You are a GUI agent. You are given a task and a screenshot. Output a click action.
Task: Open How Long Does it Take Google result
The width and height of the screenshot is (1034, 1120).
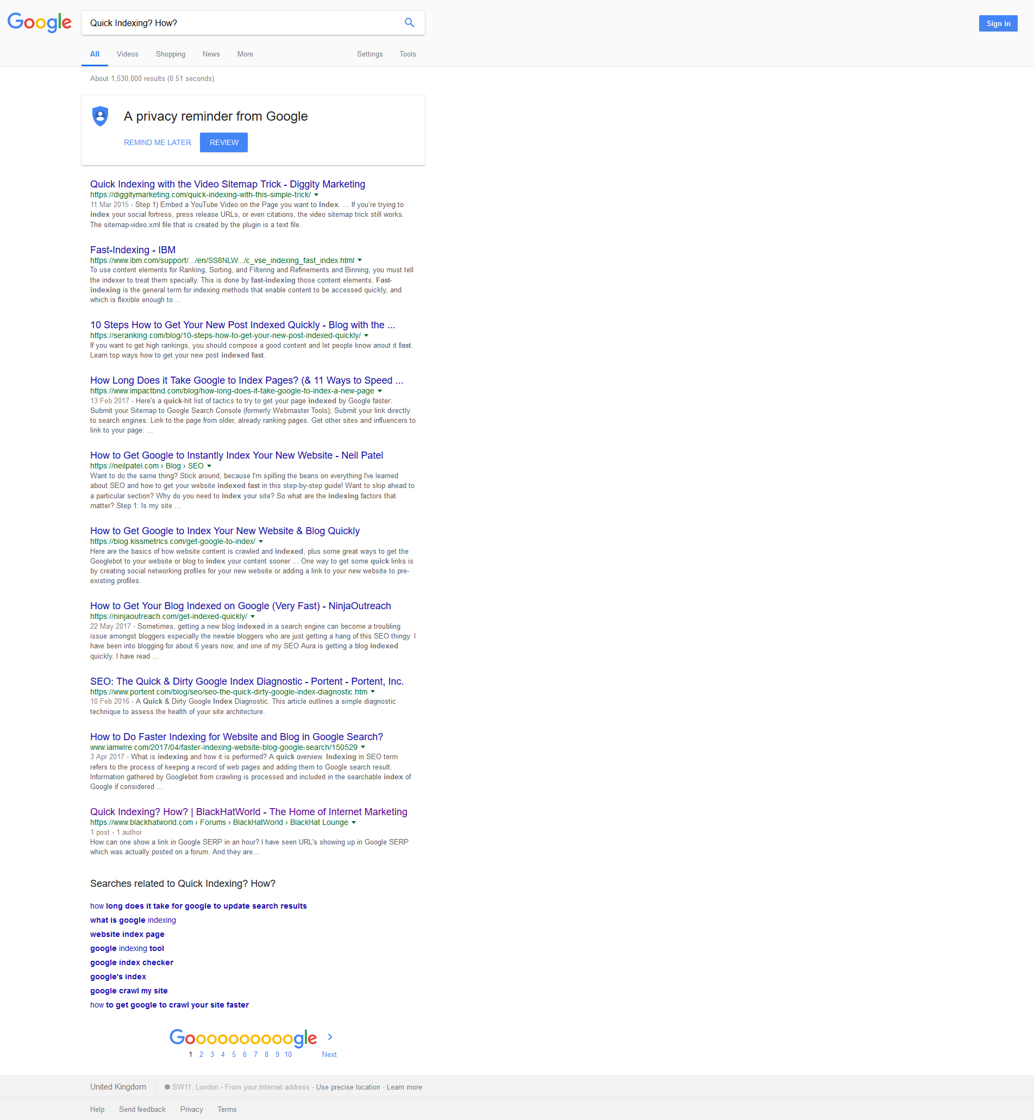tap(247, 380)
